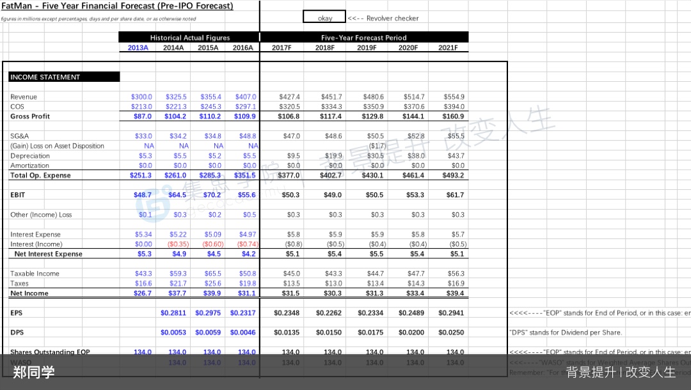
Task: Click 2021F EPS cell showing $0.2941
Action: [451, 313]
